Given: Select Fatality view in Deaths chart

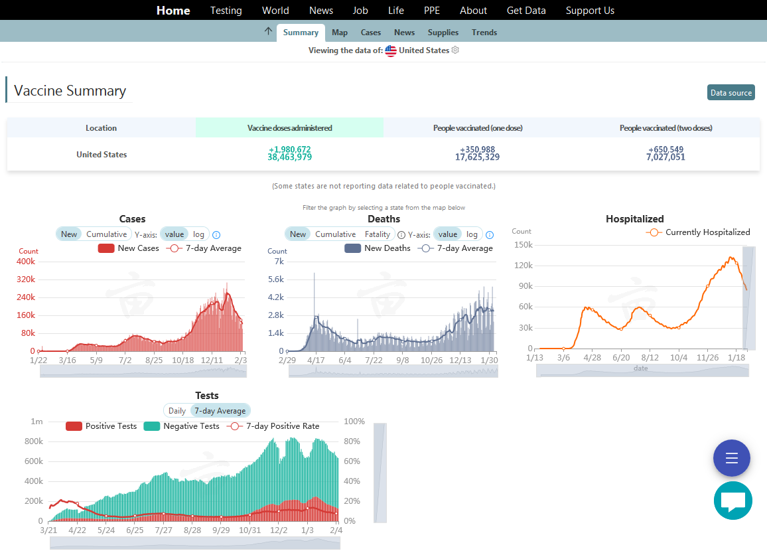Looking at the screenshot, I should click(376, 234).
